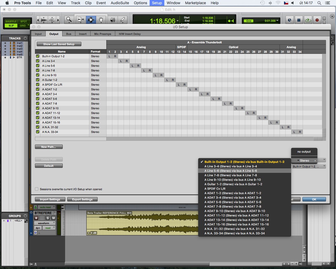
Task: Choose A ADAT 1-2 (Stereo) menu entry
Action: tap(245, 193)
